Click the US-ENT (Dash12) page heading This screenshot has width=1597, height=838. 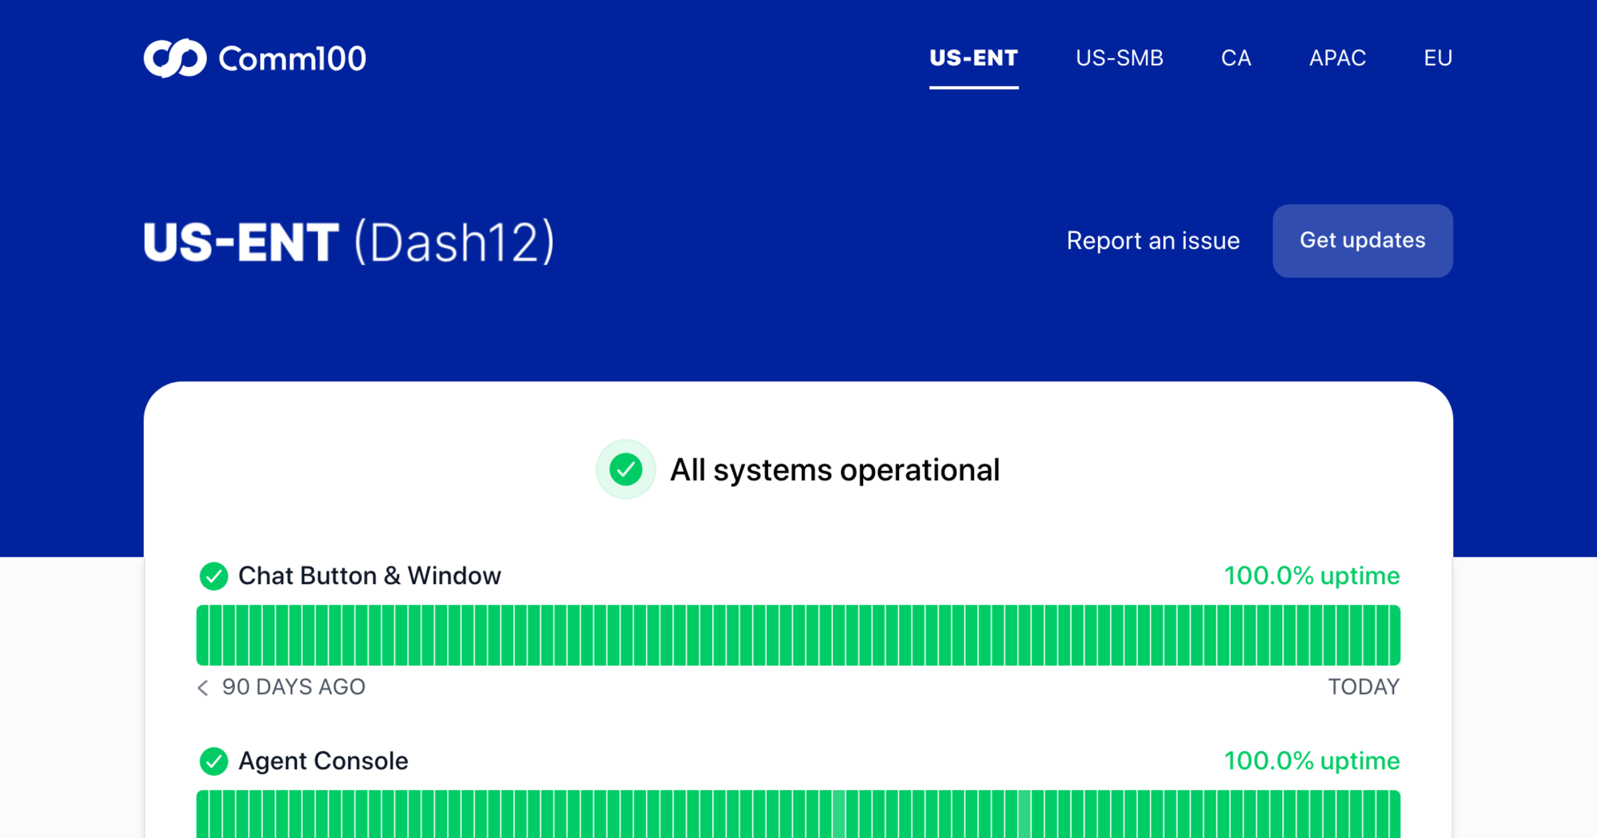coord(349,241)
